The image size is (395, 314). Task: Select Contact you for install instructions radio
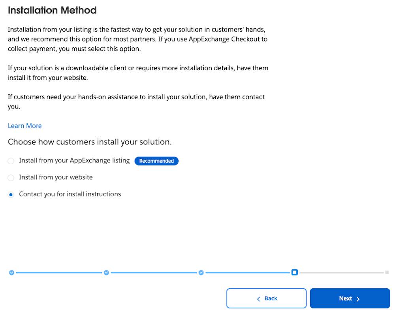point(11,195)
